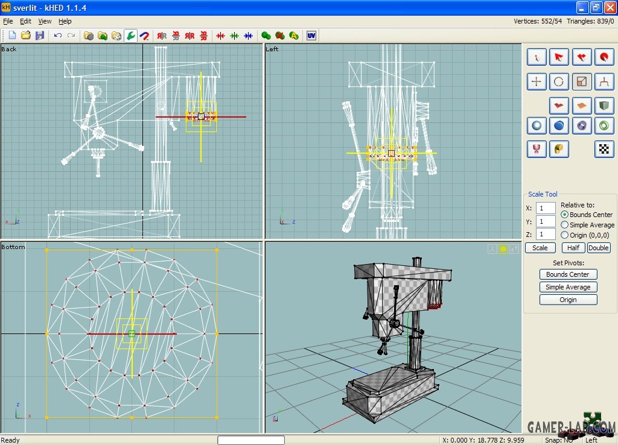Select Origin (0,0,0) radio option
Viewport: 618px width, 445px height.
coord(585,235)
